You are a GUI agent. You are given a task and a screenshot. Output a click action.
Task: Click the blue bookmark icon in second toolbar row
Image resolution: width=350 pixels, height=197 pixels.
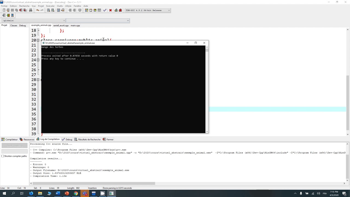pyautogui.click(x=12, y=15)
